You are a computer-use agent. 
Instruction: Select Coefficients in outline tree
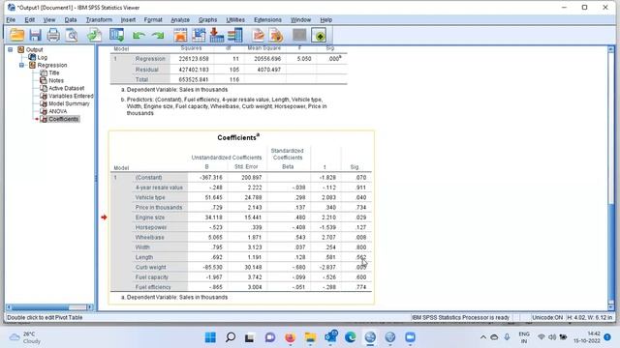(x=64, y=119)
